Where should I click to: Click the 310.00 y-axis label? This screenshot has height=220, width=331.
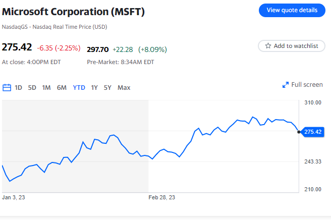314,102
